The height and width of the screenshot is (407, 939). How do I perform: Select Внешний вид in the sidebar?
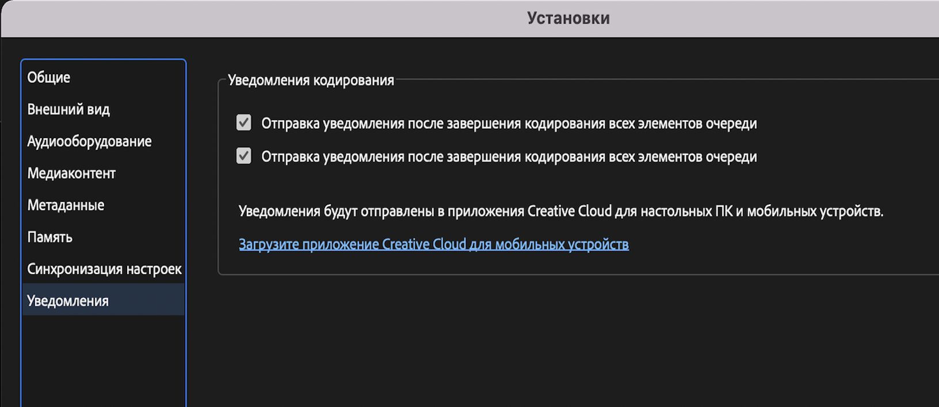coord(68,109)
